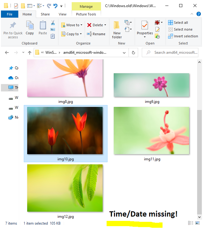
Task: Open the Recent locations dropdown arrow
Action: click(x=23, y=52)
